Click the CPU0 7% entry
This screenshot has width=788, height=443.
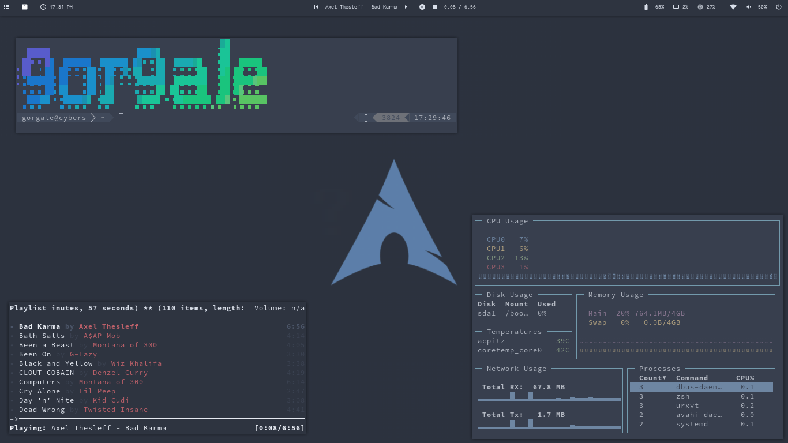[x=507, y=239]
